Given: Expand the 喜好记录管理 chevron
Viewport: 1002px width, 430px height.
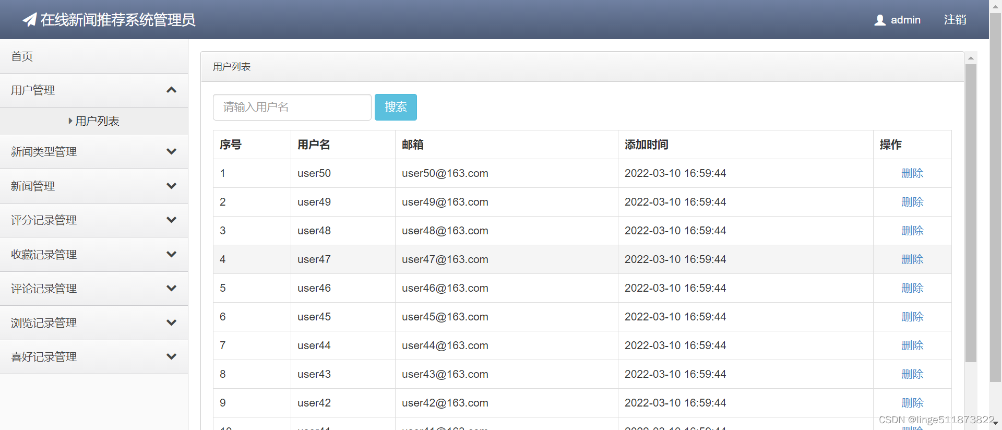Looking at the screenshot, I should point(171,357).
